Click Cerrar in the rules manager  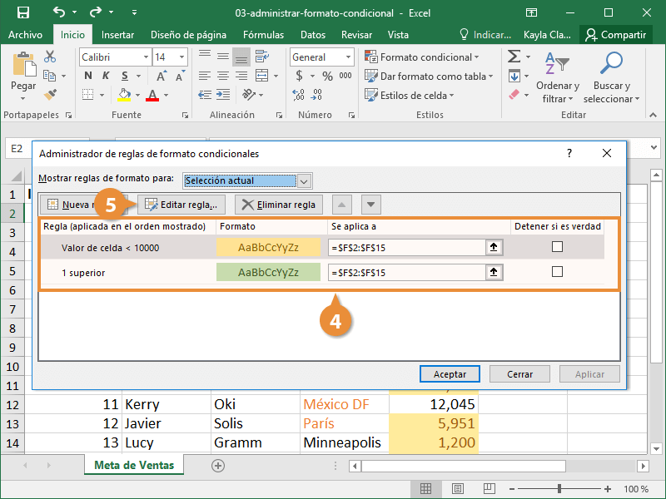[519, 373]
